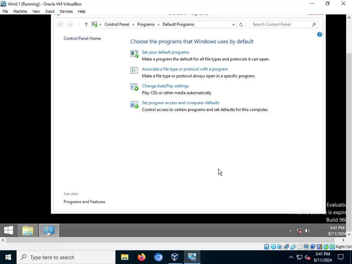Open host notification center icon
This screenshot has height=264, width=352.
(x=341, y=257)
